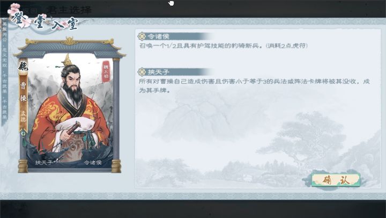Click the 令诸侯 skill description text
Viewport: 386px width, 218px height.
click(x=223, y=46)
